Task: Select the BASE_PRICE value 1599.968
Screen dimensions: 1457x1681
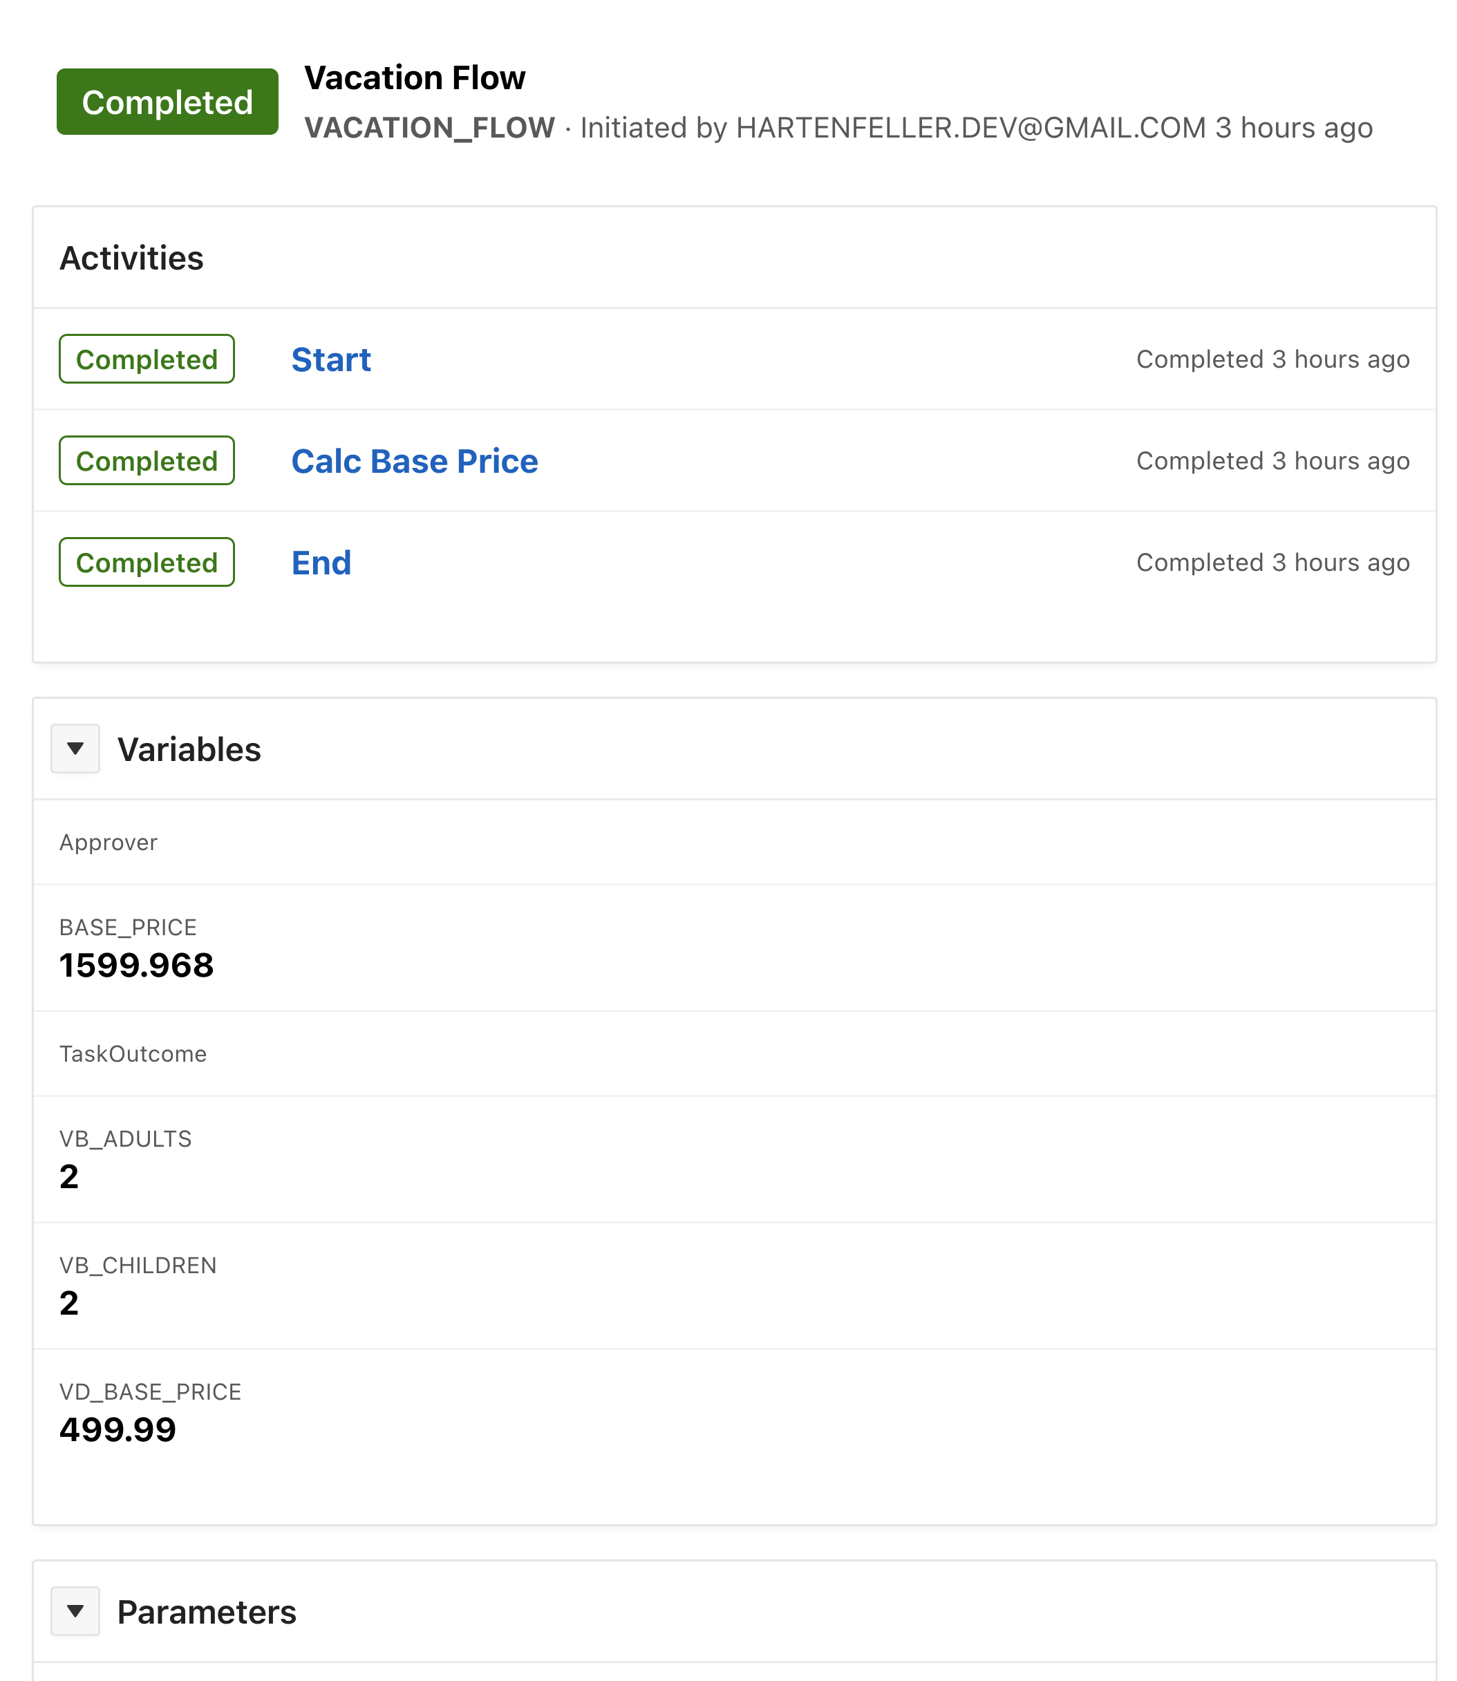Action: point(137,966)
